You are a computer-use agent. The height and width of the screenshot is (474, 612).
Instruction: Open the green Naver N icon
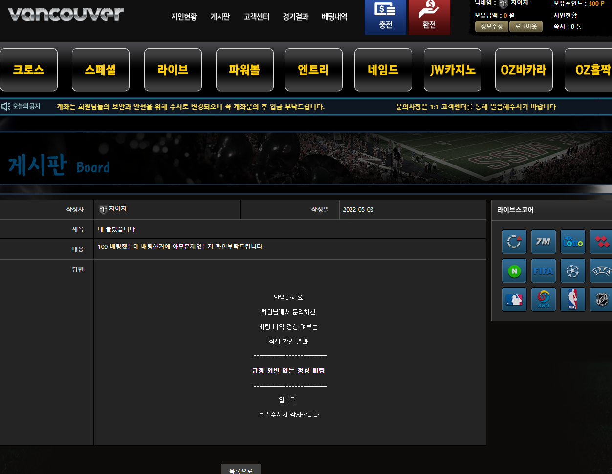[514, 270]
